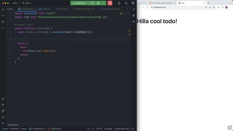Open the Maven tool window icon
Viewport: 233px width, 131px height.
tap(134, 21)
